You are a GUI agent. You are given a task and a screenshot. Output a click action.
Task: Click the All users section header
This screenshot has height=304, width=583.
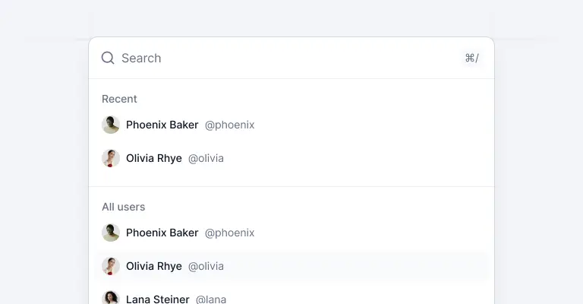pyautogui.click(x=123, y=207)
